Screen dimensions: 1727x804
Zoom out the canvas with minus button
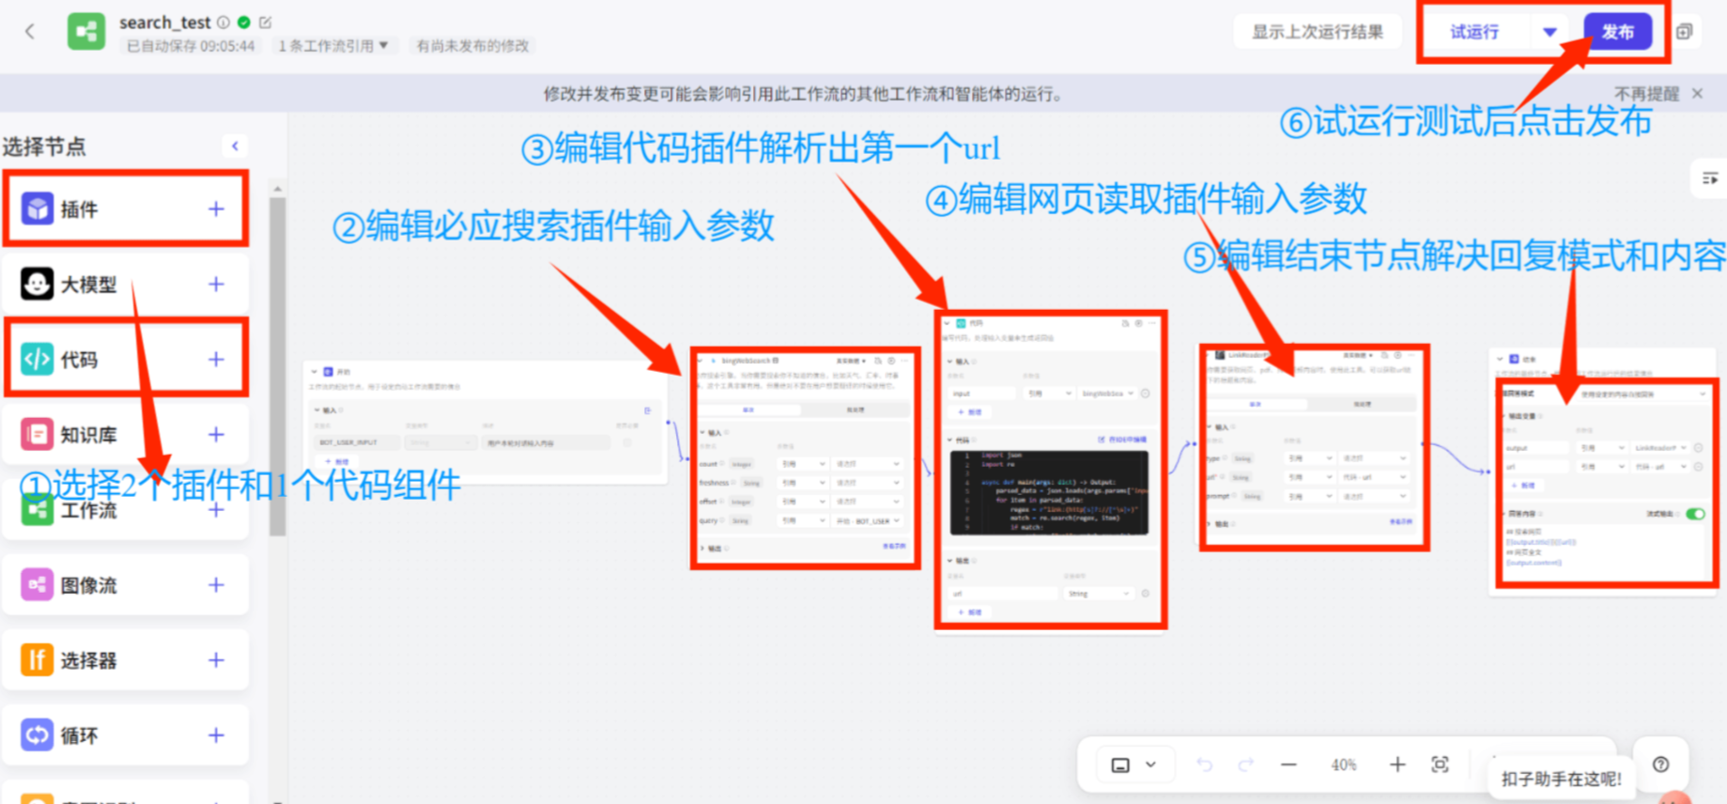tap(1288, 765)
